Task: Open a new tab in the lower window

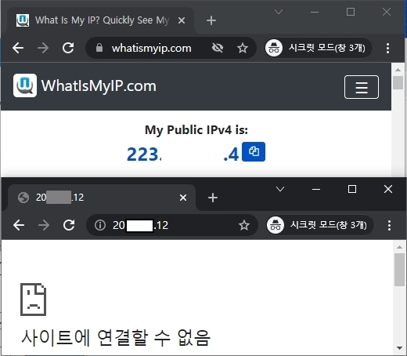Action: click(213, 198)
